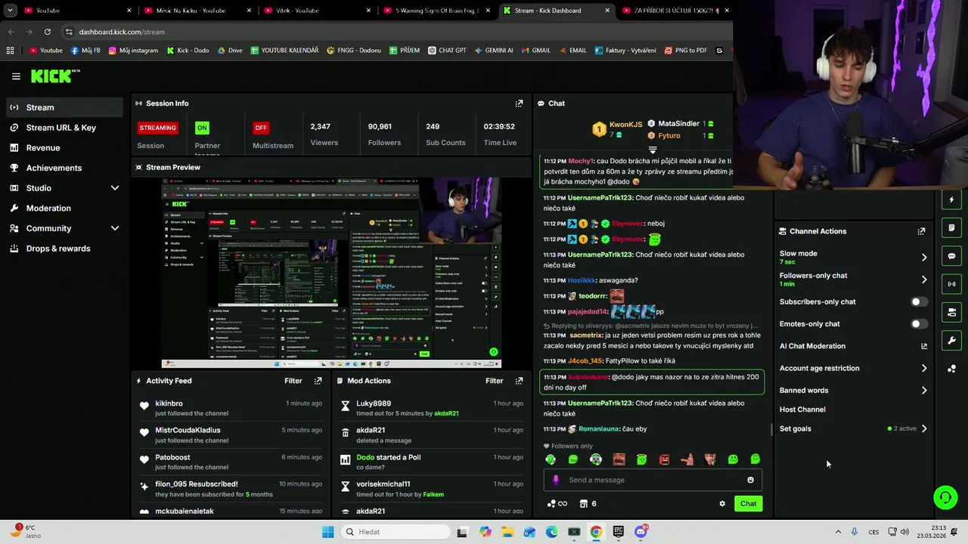Viewport: 968px width, 544px height.
Task: Click the lightning bolt sidebar icon
Action: pos(951,200)
